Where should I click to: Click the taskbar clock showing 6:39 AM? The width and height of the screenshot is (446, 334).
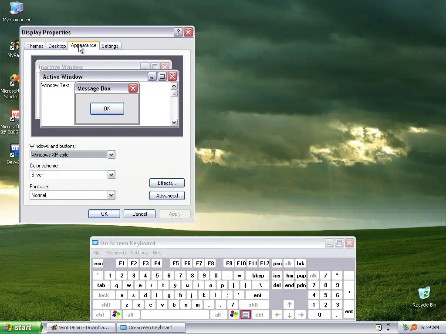pyautogui.click(x=430, y=327)
